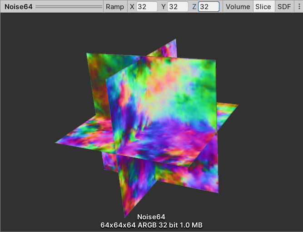Switch to Volume view mode

238,7
